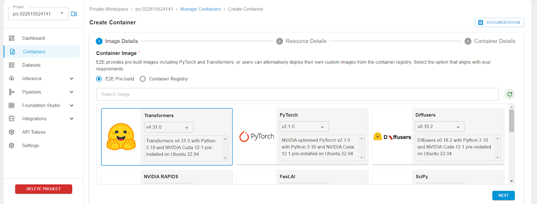
Task: Open Transformers version v4.31.0 dropdown
Action: 169,127
